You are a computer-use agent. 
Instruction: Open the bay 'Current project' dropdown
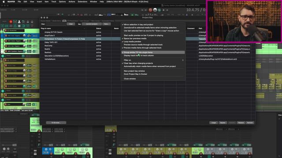(x=92, y=24)
